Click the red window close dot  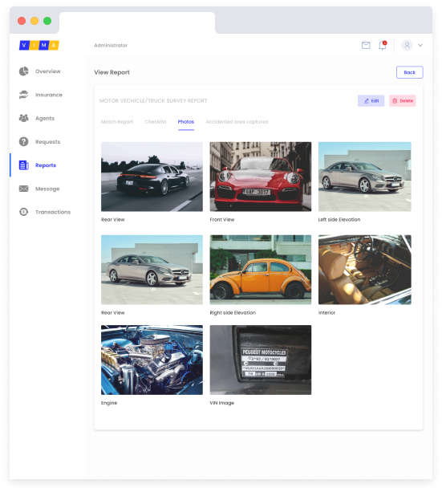tap(22, 21)
